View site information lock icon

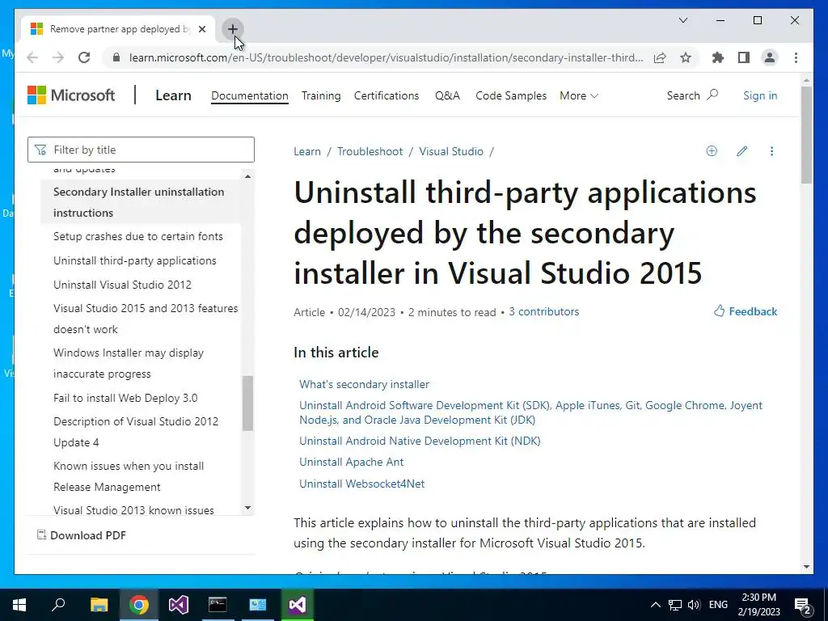click(x=116, y=57)
